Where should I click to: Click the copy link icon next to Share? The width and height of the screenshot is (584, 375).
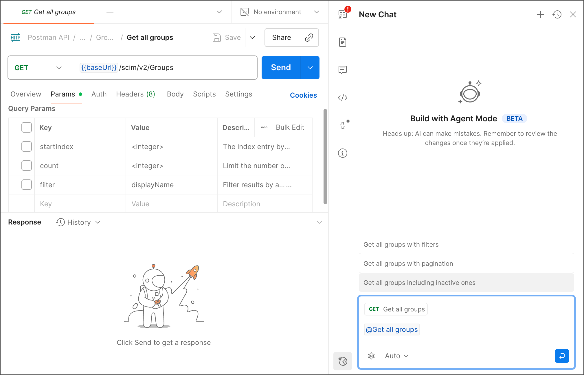pos(309,38)
